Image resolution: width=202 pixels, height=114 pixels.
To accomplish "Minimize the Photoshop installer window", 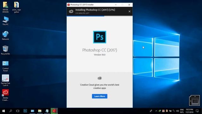I will [x=116, y=5].
